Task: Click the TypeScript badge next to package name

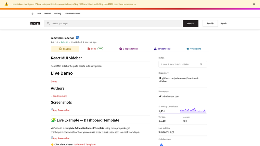Action: coord(77,38)
